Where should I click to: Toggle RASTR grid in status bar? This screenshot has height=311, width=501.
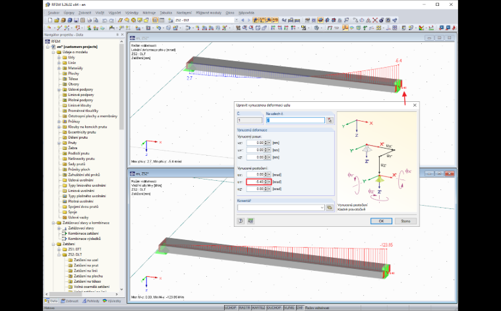[245, 308]
